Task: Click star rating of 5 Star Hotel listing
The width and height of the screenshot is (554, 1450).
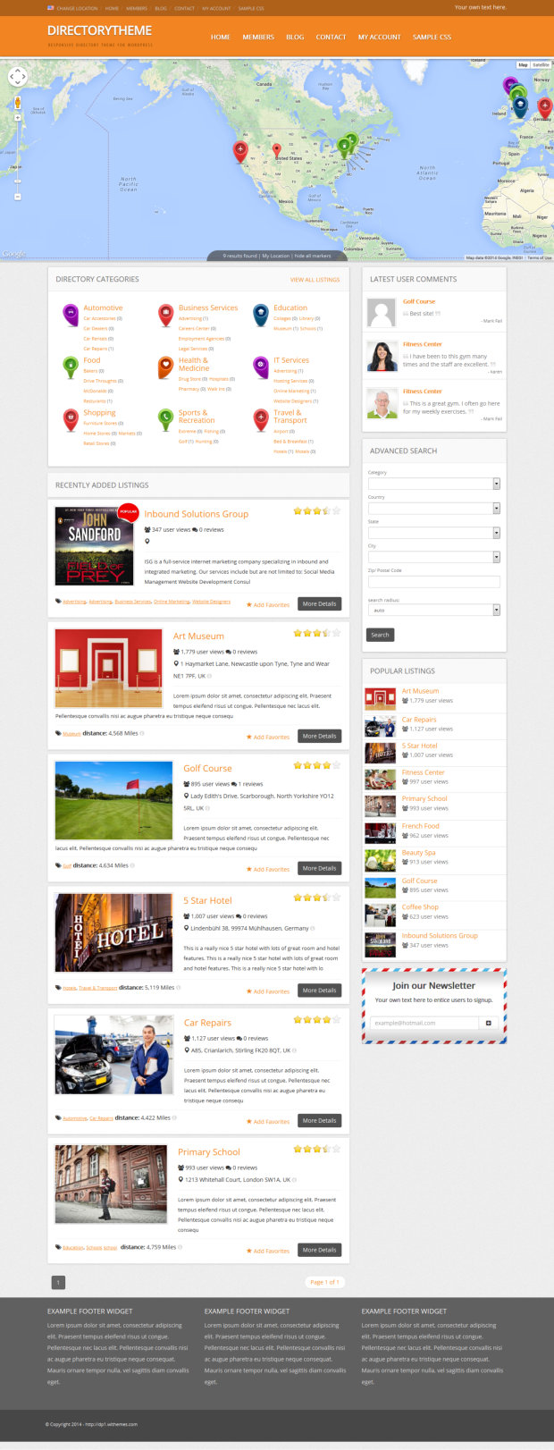Action: click(317, 898)
